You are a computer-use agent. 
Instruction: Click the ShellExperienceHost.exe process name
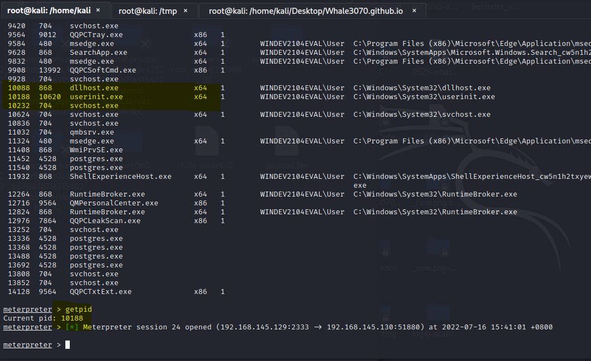[120, 177]
